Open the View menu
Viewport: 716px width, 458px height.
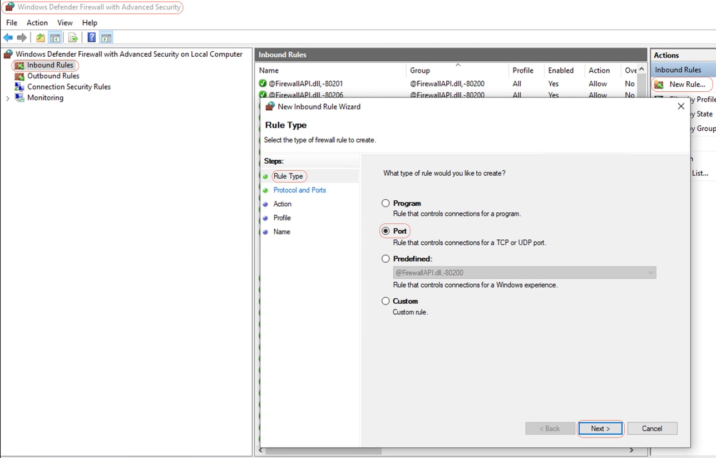point(65,23)
